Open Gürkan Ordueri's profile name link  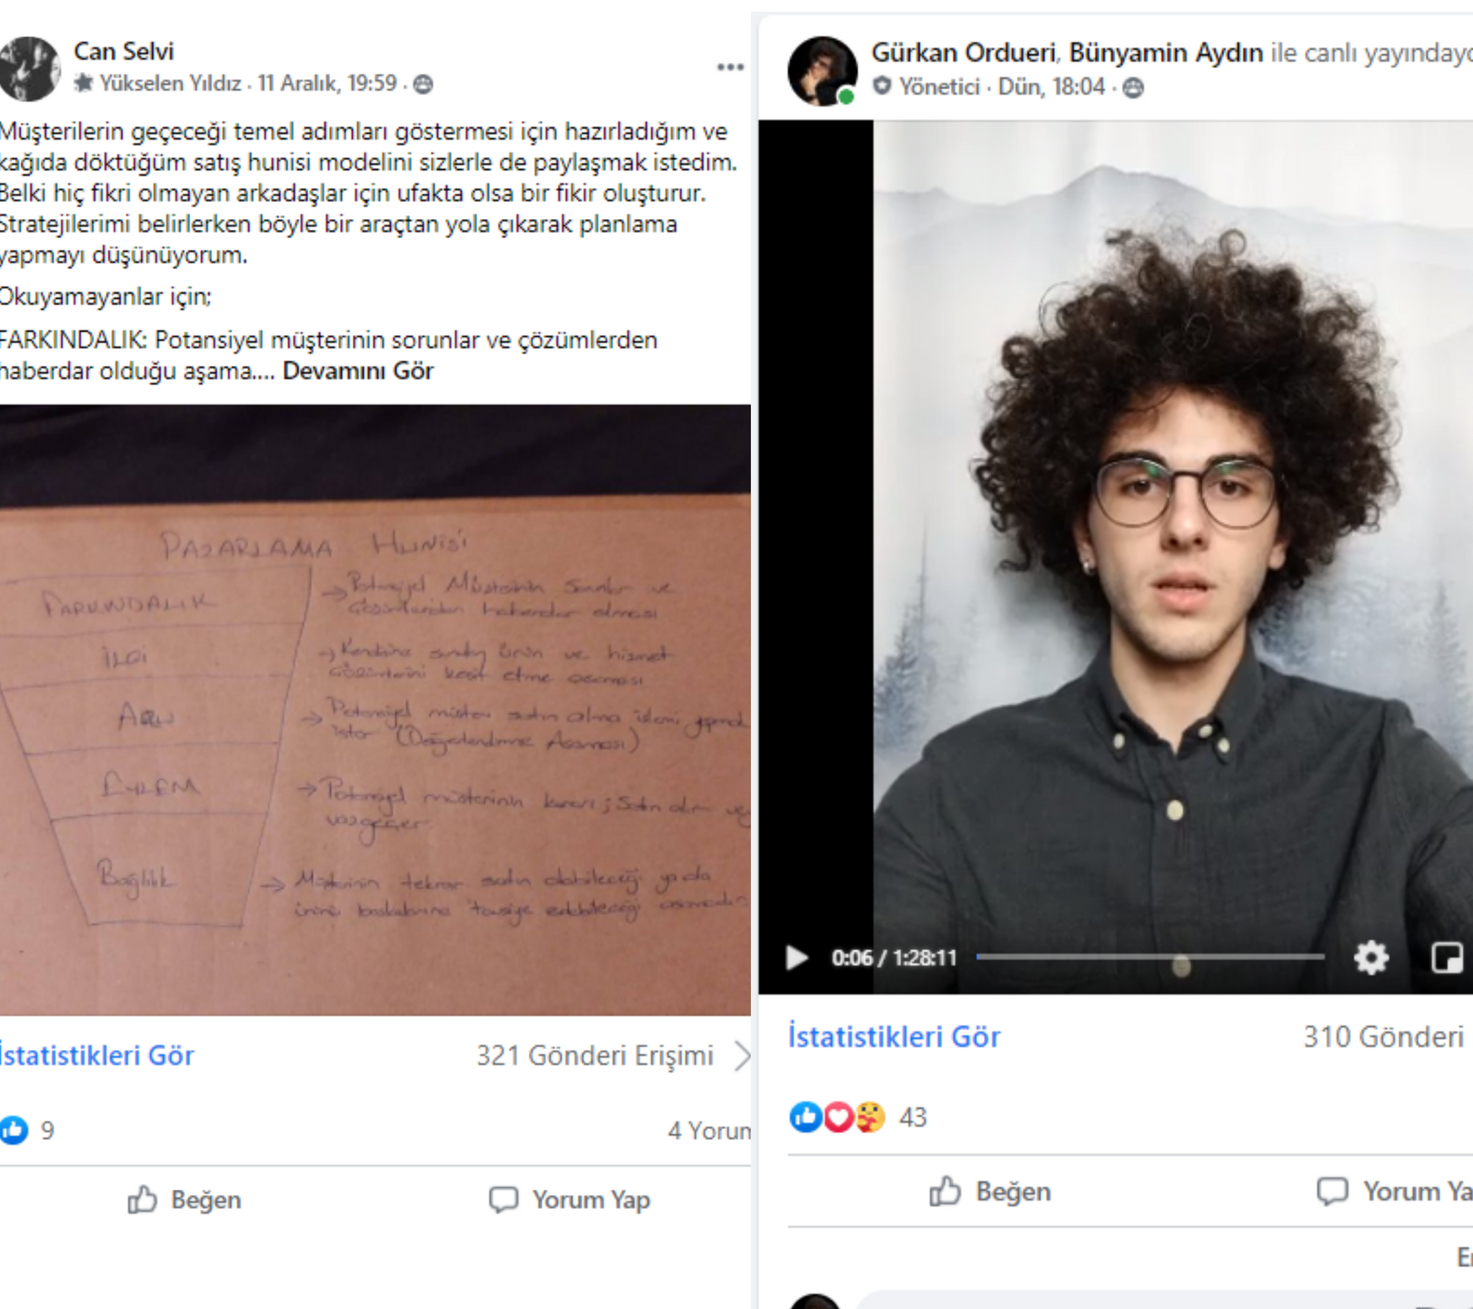[964, 53]
